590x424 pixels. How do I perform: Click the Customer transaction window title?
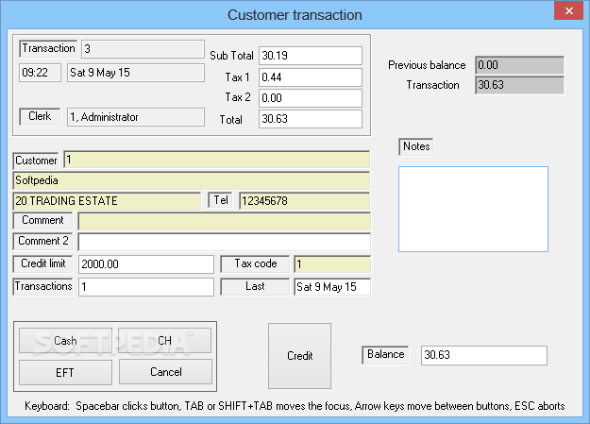tap(295, 15)
